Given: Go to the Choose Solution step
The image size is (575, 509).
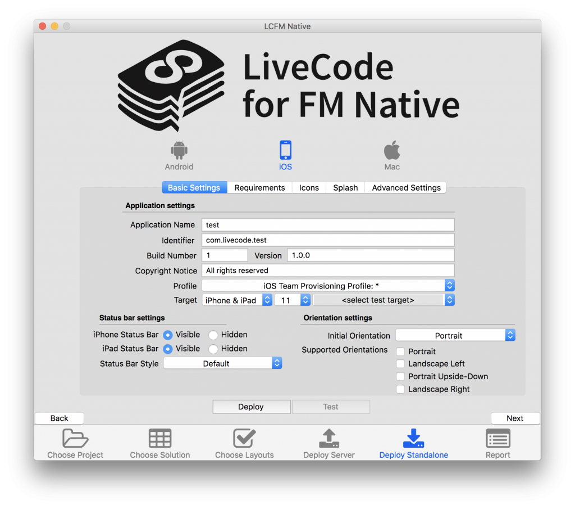Looking at the screenshot, I should [x=160, y=438].
